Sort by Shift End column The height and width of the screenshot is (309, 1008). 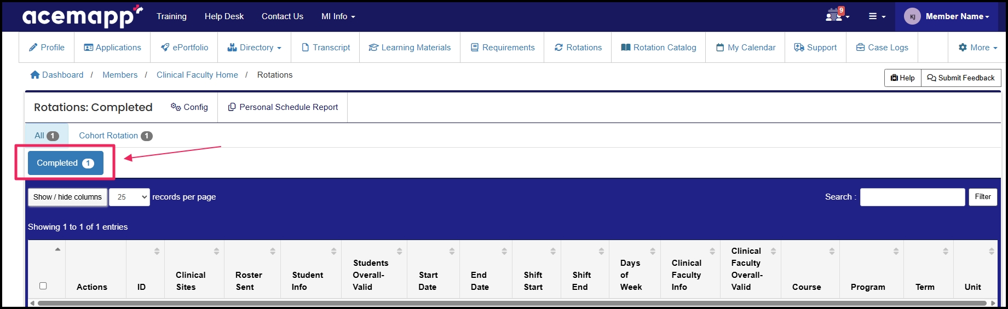pyautogui.click(x=601, y=251)
